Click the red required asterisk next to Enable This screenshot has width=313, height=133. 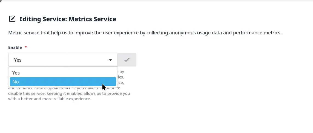tap(25, 47)
